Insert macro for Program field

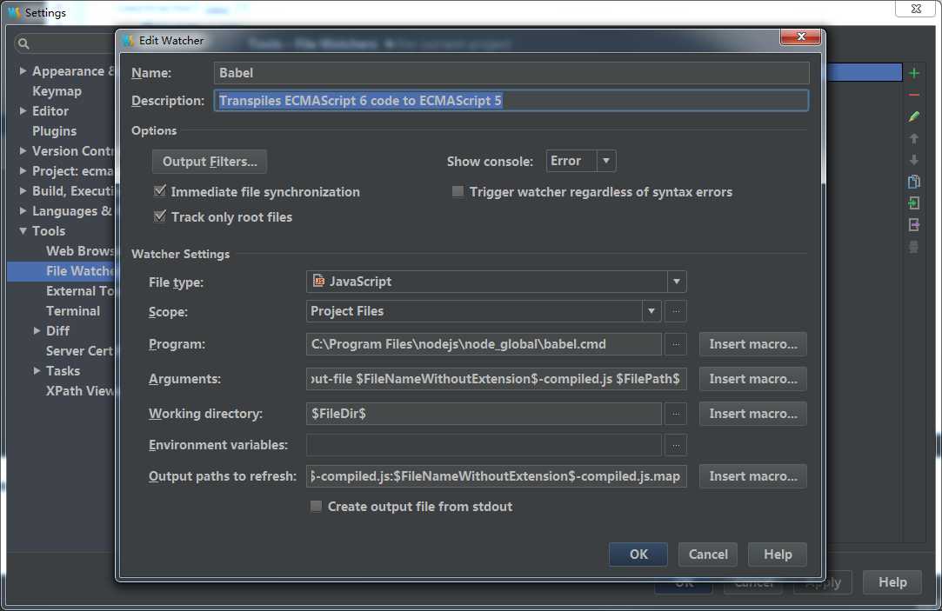[752, 344]
